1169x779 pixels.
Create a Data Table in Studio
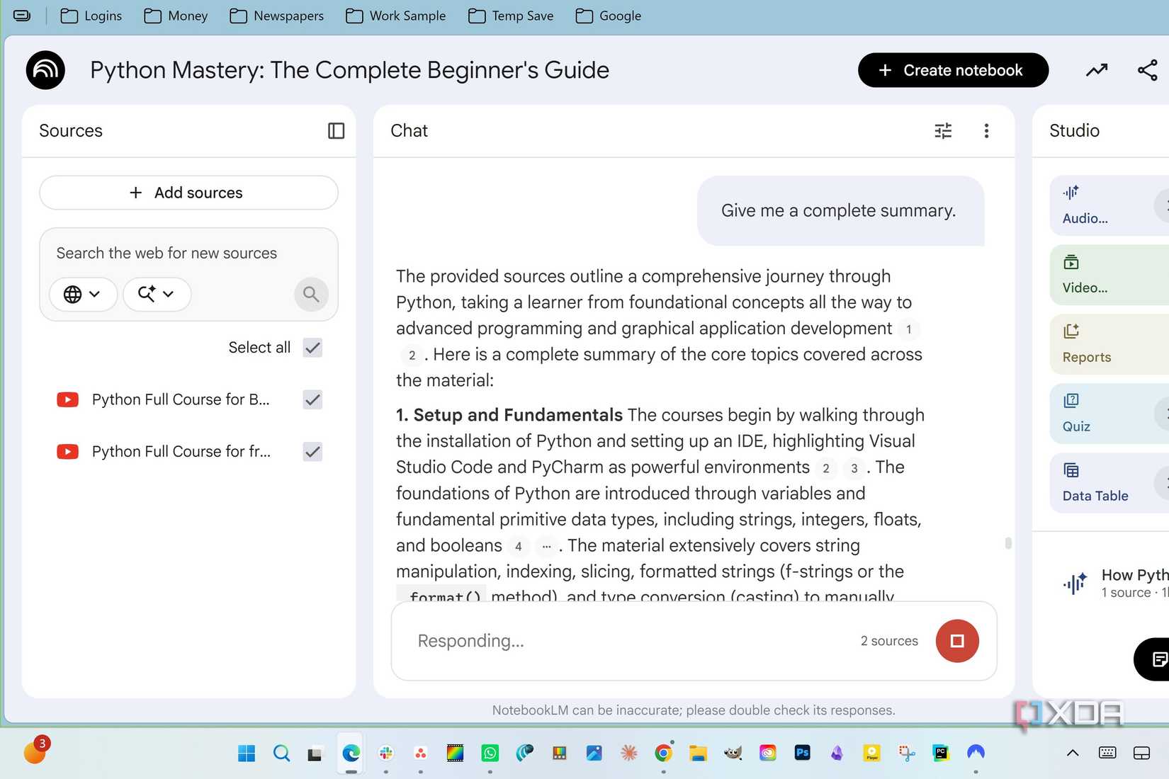(x=1109, y=483)
